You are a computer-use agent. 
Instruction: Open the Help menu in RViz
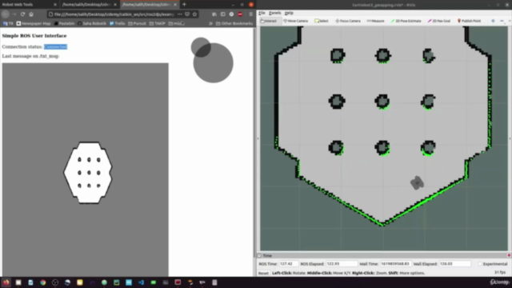click(289, 13)
